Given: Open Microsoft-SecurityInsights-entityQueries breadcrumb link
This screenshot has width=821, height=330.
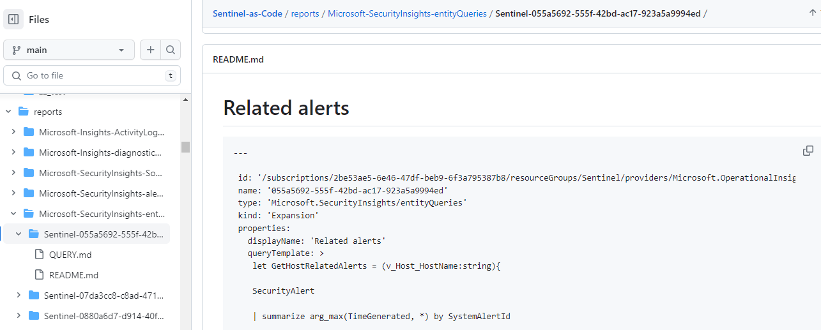Looking at the screenshot, I should 407,13.
